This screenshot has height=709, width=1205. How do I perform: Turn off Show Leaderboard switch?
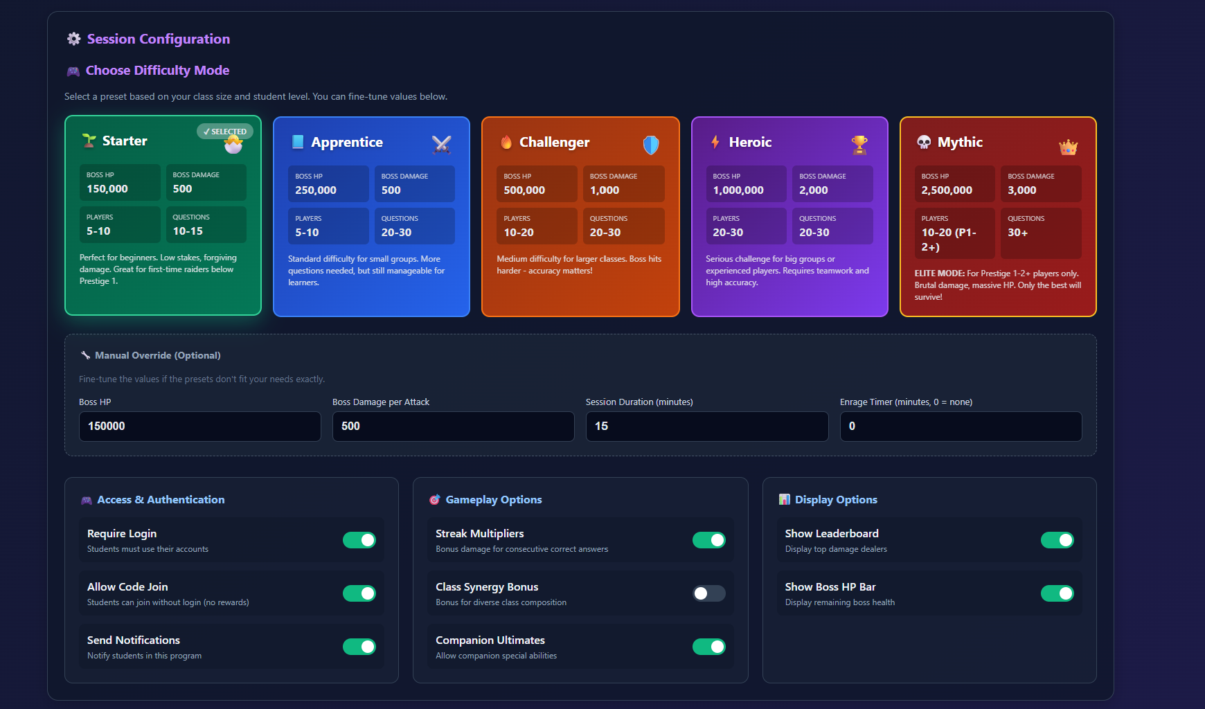1057,540
